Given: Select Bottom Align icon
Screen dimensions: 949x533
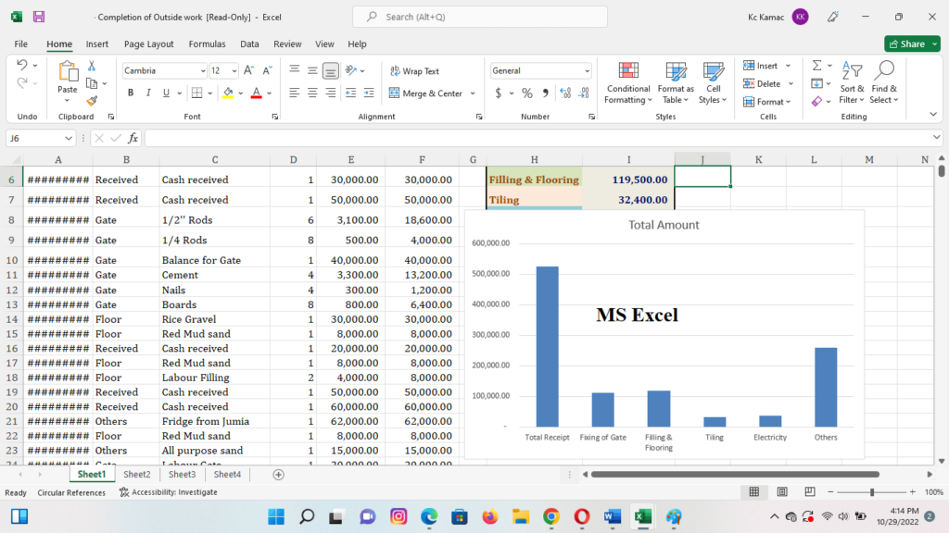Looking at the screenshot, I should [331, 70].
